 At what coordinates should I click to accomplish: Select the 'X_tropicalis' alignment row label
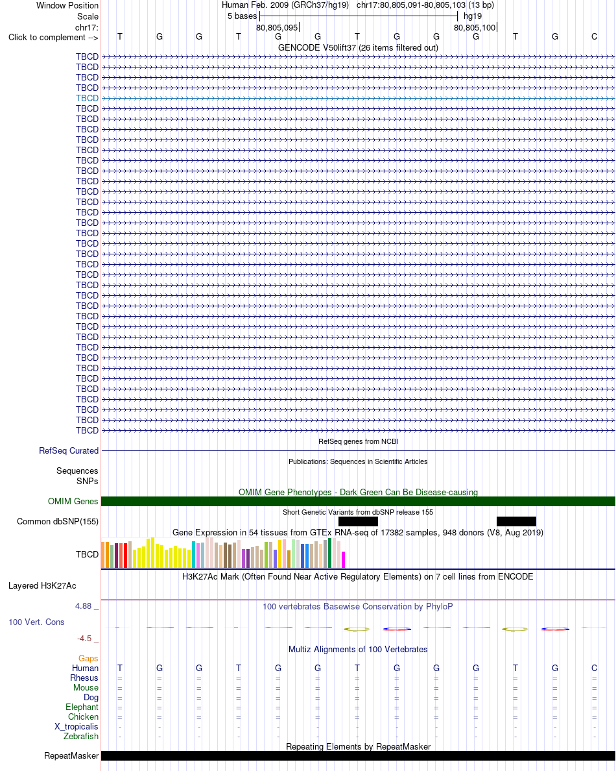pyautogui.click(x=77, y=727)
